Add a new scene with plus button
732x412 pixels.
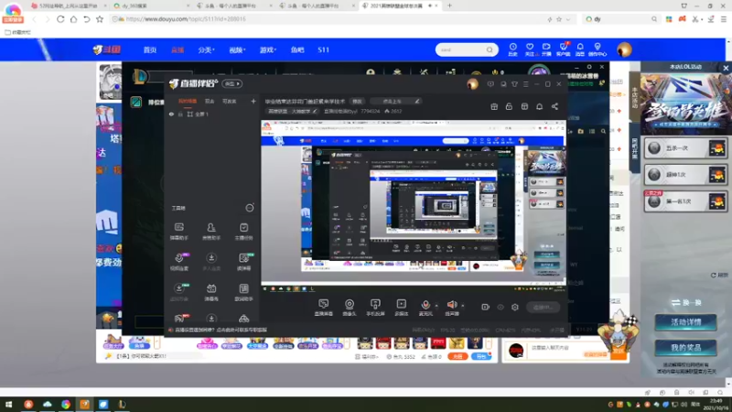pos(253,101)
